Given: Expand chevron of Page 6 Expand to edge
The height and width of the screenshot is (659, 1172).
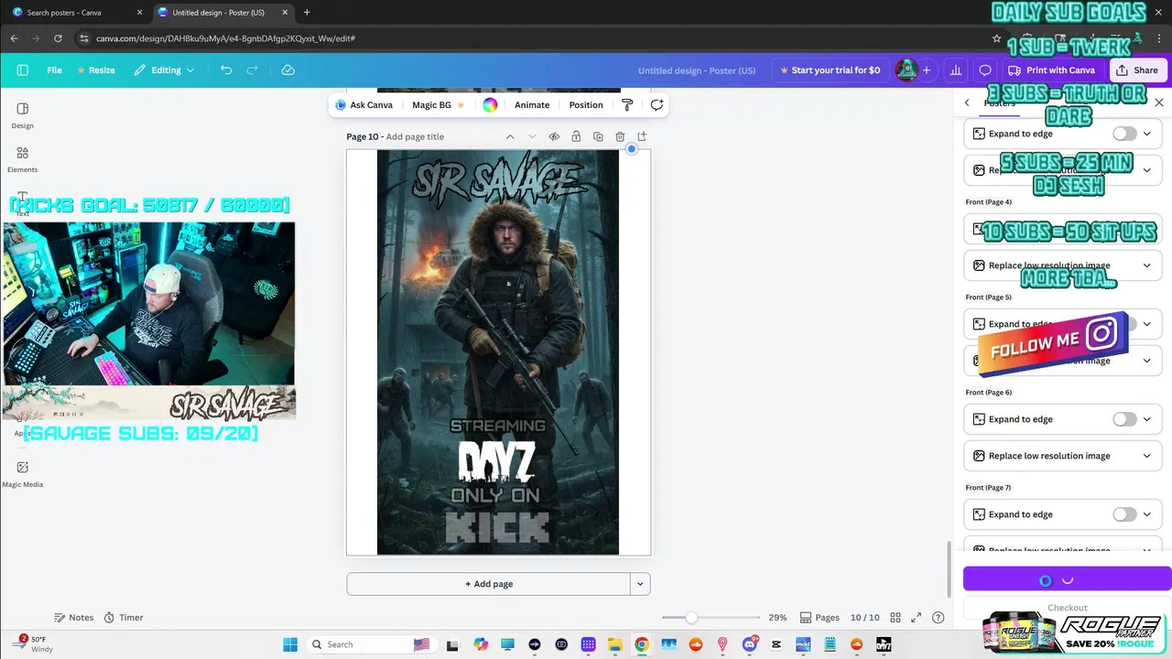Looking at the screenshot, I should coord(1147,419).
